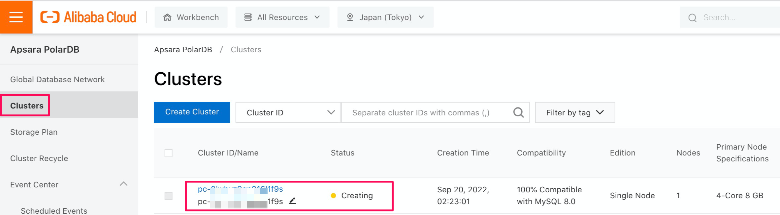Click the cluster IDs search input field
The width and height of the screenshot is (780, 215).
[x=426, y=112]
